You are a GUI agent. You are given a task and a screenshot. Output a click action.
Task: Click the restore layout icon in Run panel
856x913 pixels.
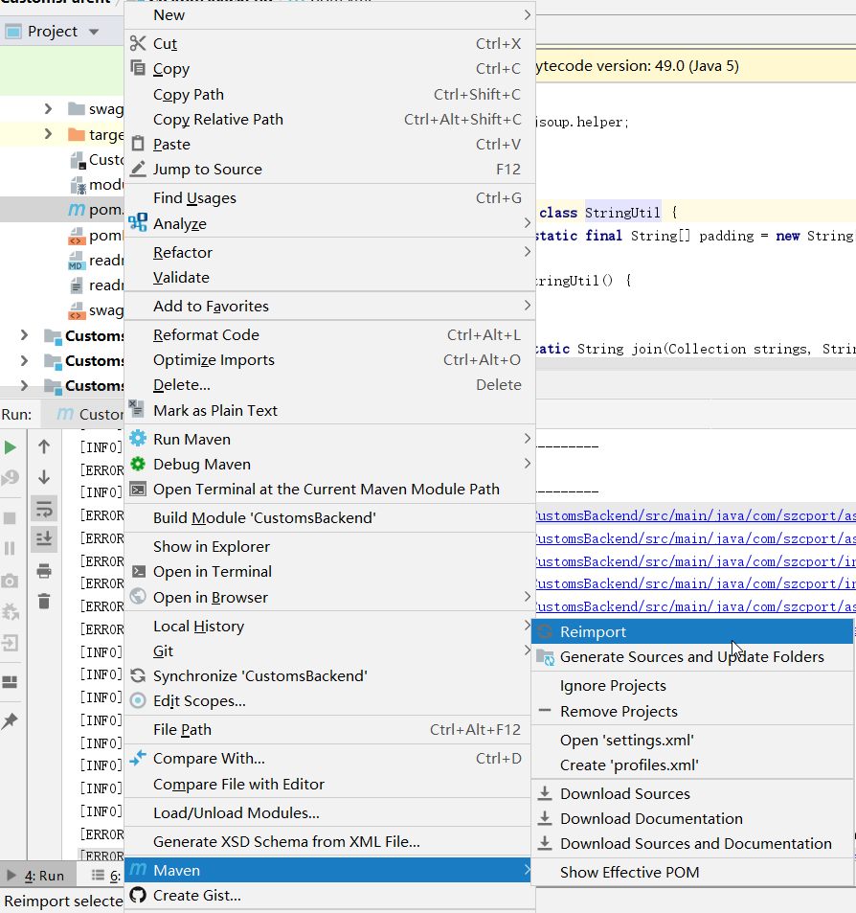point(11,682)
